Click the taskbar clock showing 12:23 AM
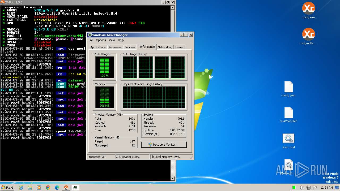The image size is (340, 191). click(326, 188)
